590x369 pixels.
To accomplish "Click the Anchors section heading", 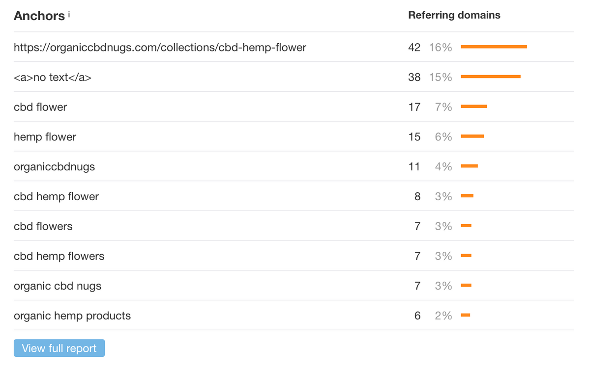I will 39,16.
